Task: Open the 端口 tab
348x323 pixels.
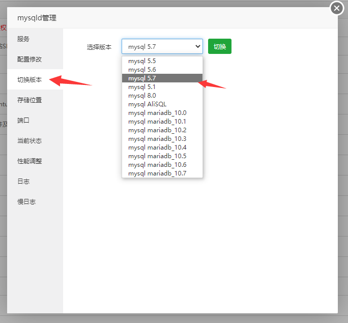Action: point(35,121)
